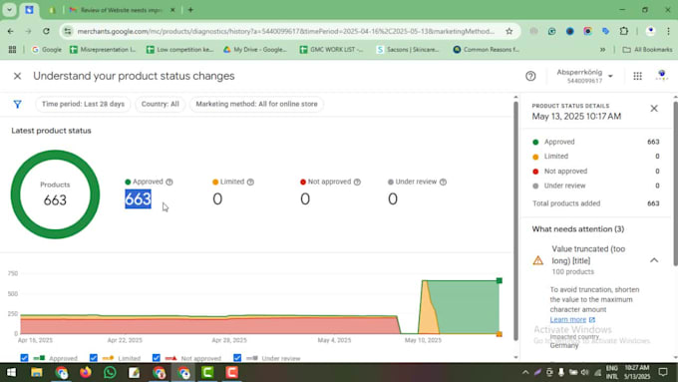
Task: Open the All Bookmarks folder
Action: tap(647, 50)
